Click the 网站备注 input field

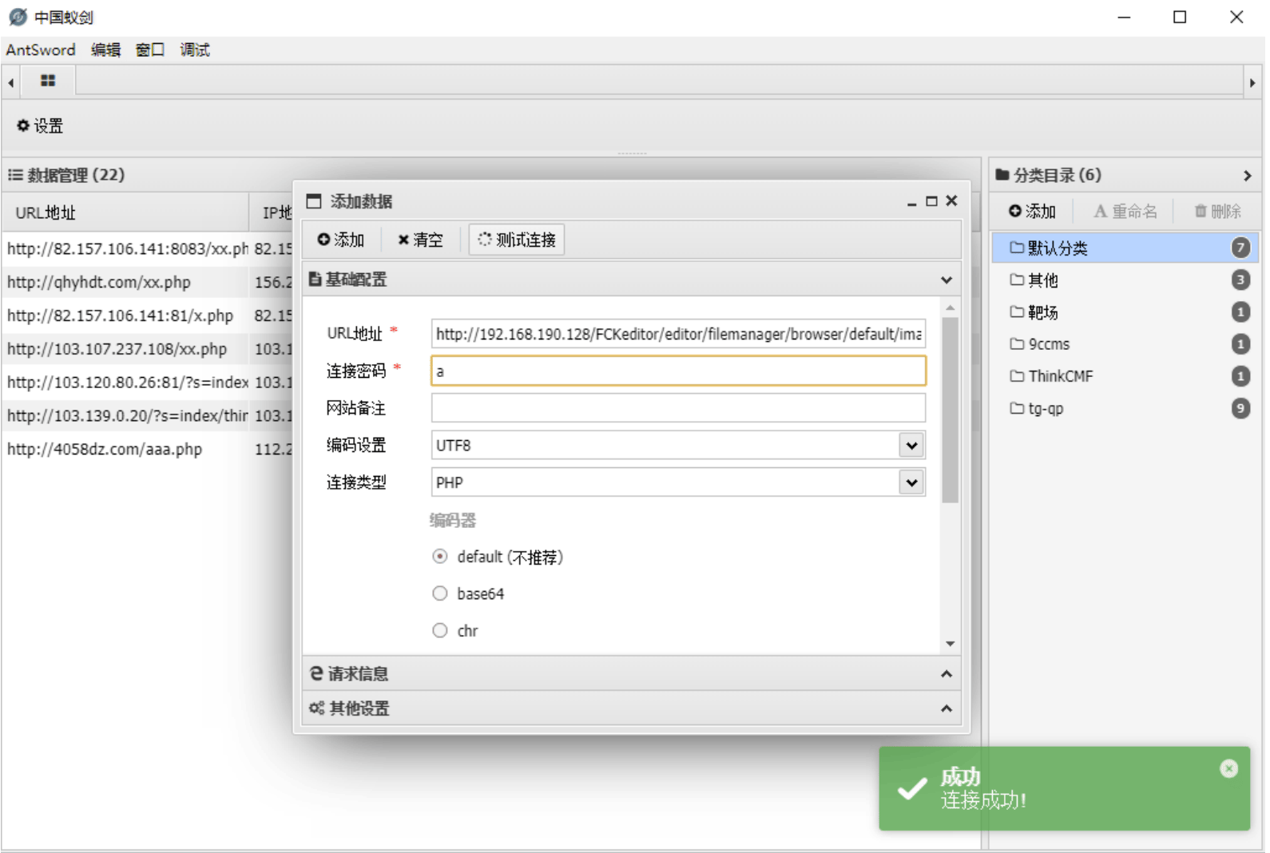(x=678, y=407)
